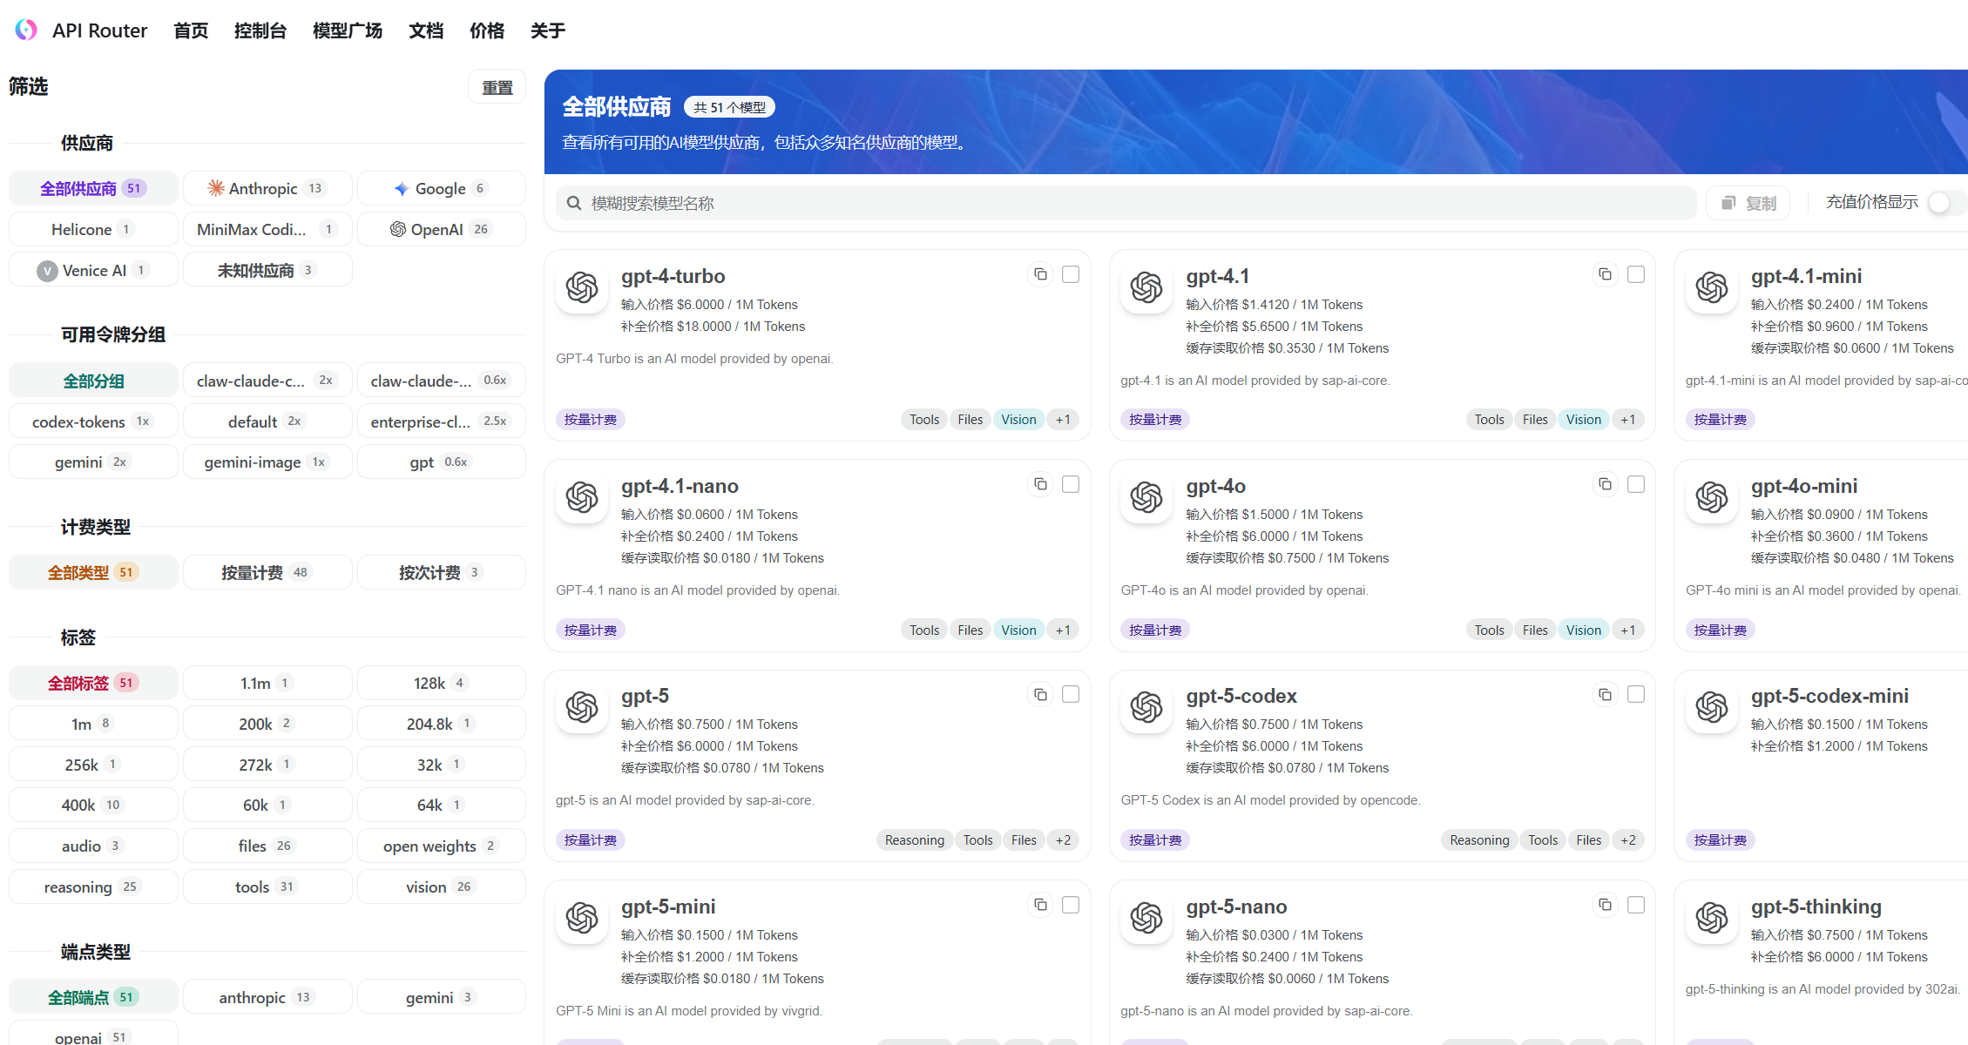Open the 模型广场 nav menu
Screen dimensions: 1968x1045
pos(348,30)
